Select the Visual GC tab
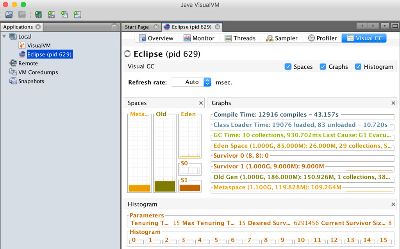The width and height of the screenshot is (400, 249). 364,38
